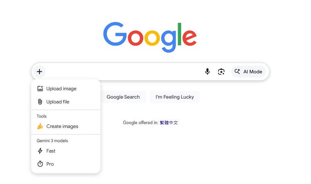
Task: Click inside the empty search text field
Action: (124, 72)
